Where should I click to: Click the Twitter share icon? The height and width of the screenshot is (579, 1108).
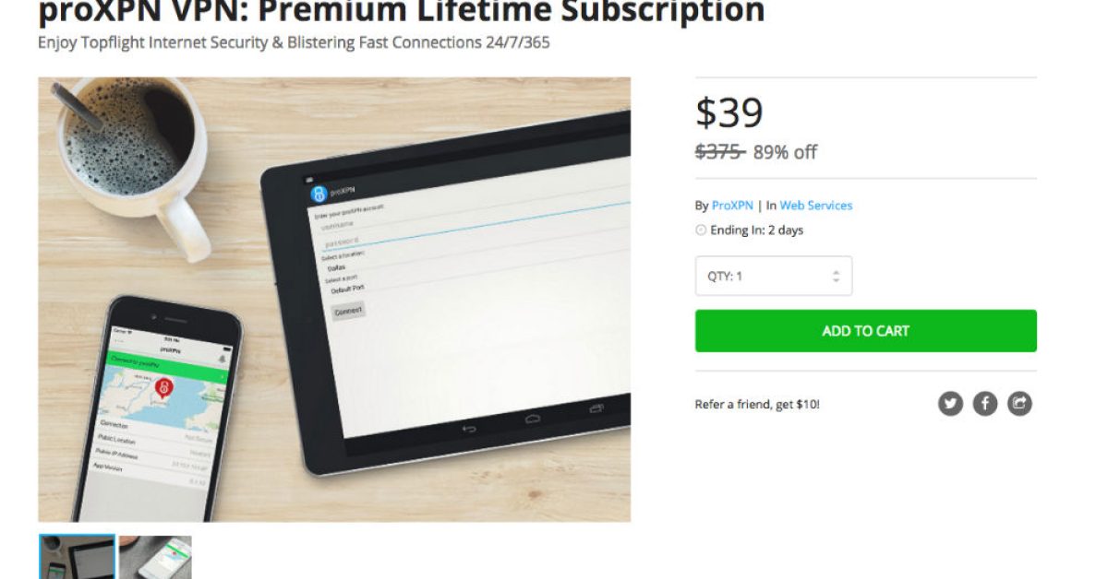950,403
